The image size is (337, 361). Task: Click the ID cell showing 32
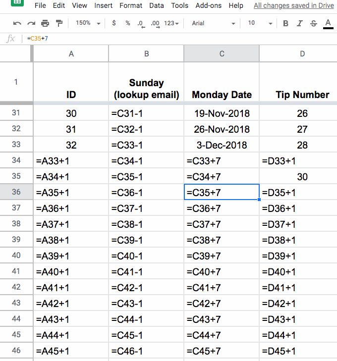(71, 145)
